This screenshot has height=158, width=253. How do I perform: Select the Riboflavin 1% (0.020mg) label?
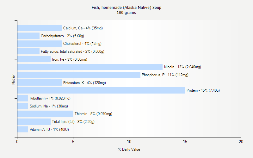(x=50, y=98)
